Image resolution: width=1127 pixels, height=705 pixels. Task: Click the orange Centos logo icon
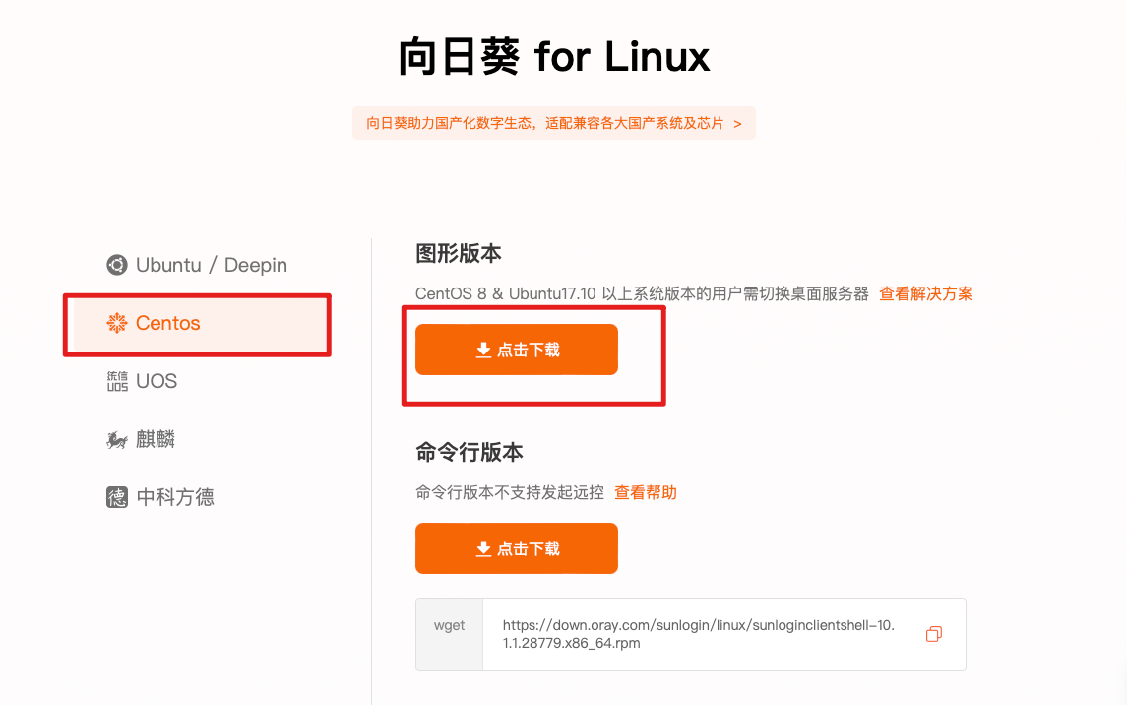coord(117,323)
